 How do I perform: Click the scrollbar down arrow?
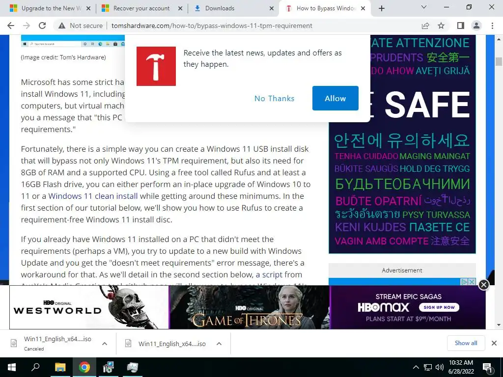(x=499, y=325)
